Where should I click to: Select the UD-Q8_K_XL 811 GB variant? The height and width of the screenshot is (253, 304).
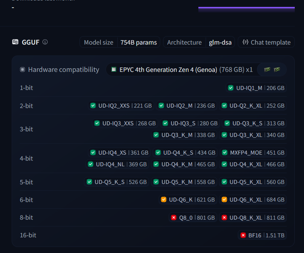tap(253, 218)
